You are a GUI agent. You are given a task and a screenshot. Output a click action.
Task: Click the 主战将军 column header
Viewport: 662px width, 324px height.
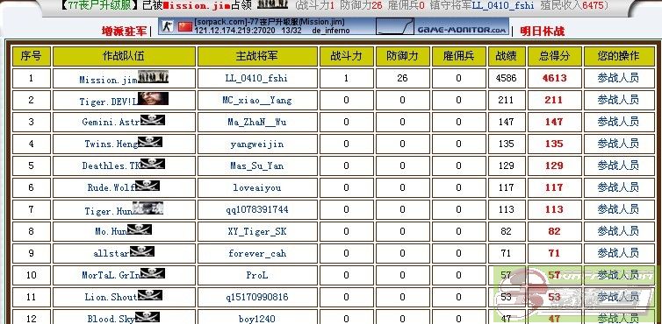click(x=257, y=56)
